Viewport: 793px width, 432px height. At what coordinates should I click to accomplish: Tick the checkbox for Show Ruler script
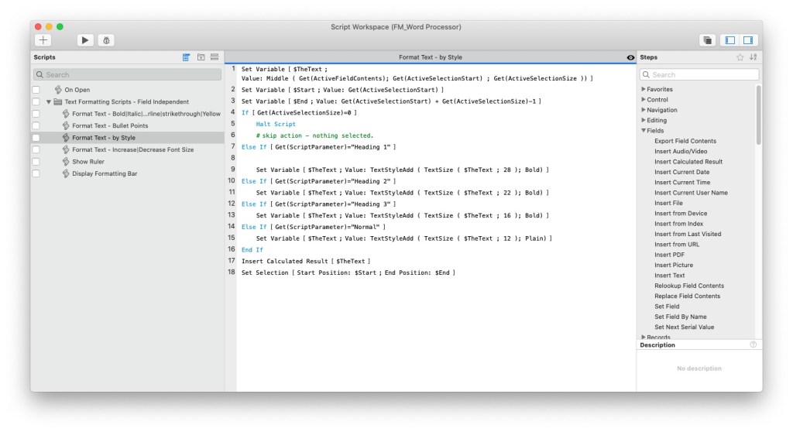36,162
